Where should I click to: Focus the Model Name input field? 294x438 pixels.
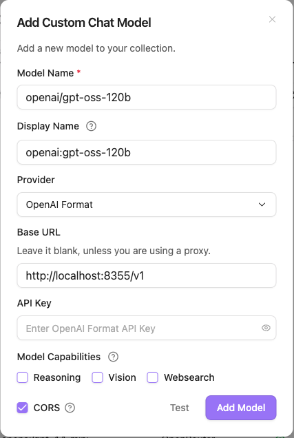click(147, 97)
